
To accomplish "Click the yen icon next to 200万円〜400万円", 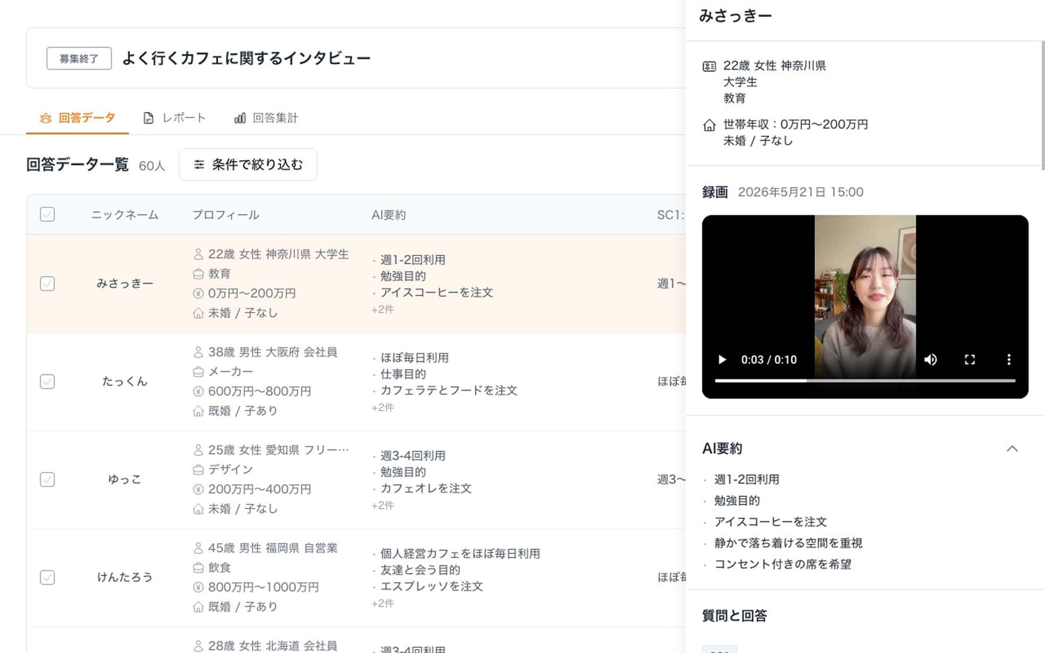I will coord(198,489).
